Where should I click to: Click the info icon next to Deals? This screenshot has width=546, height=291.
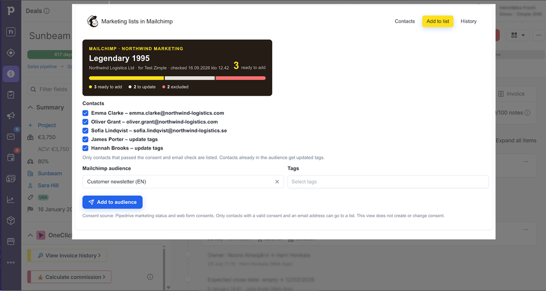(47, 11)
